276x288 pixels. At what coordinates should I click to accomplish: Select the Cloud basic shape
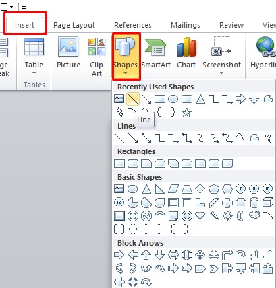pos(254,215)
